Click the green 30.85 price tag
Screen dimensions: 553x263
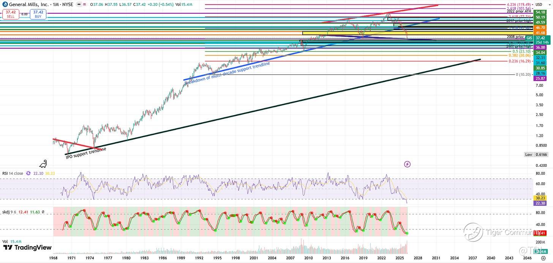point(540,68)
